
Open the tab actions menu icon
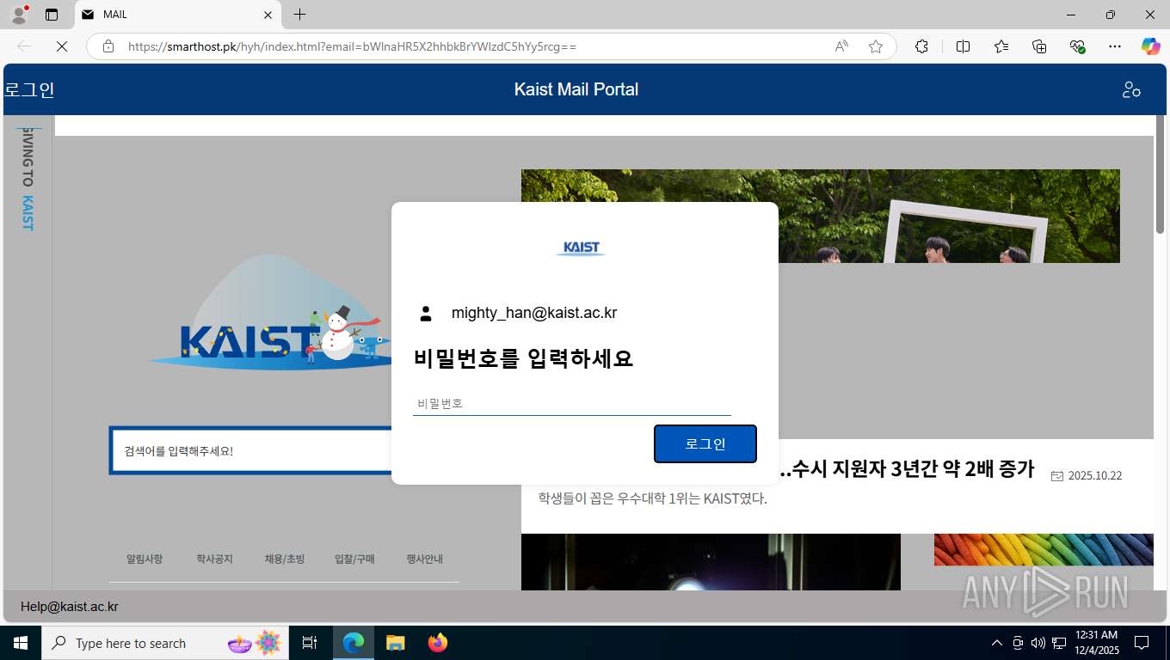coord(52,15)
